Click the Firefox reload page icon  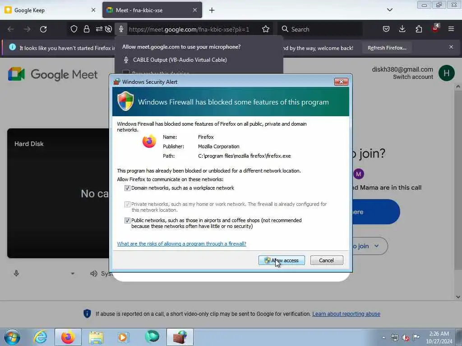tap(43, 29)
